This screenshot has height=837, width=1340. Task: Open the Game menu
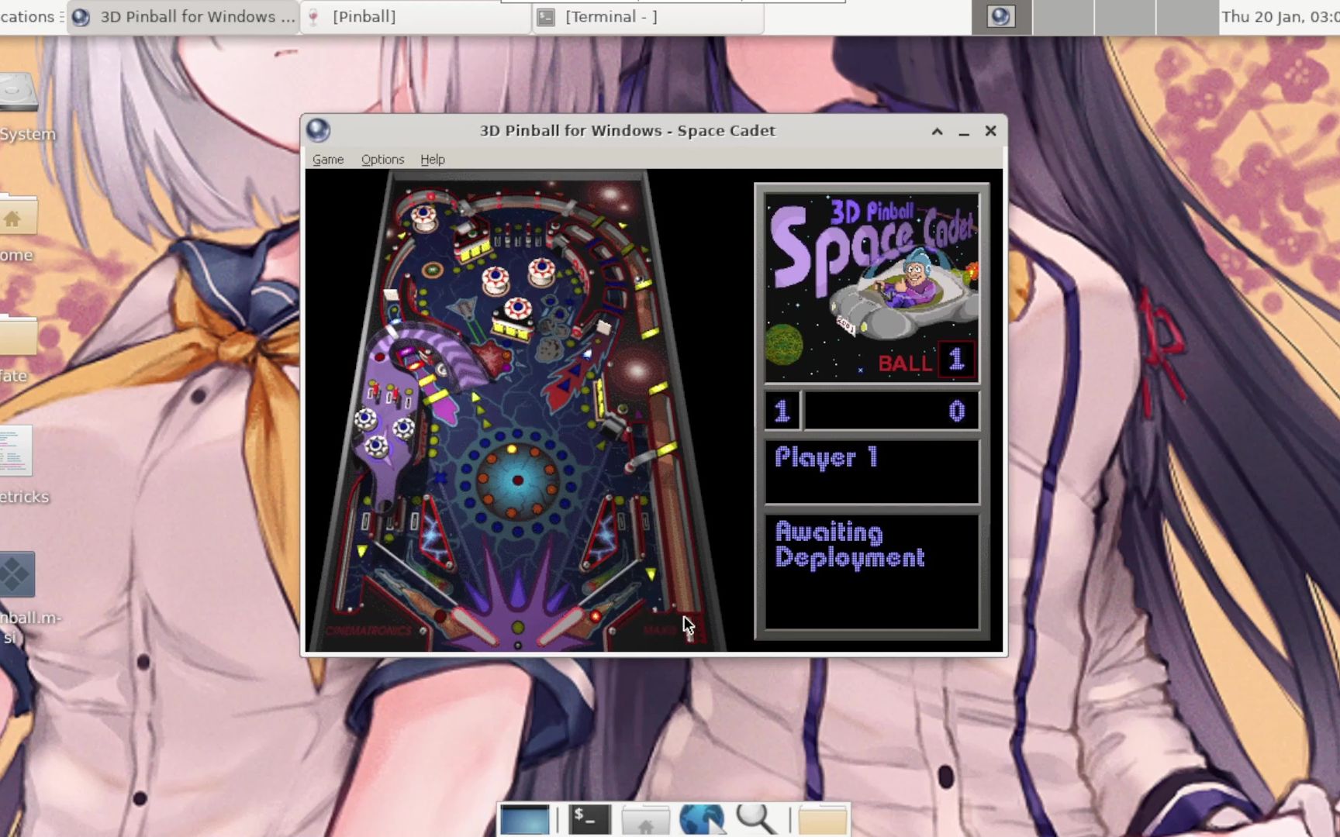coord(327,159)
